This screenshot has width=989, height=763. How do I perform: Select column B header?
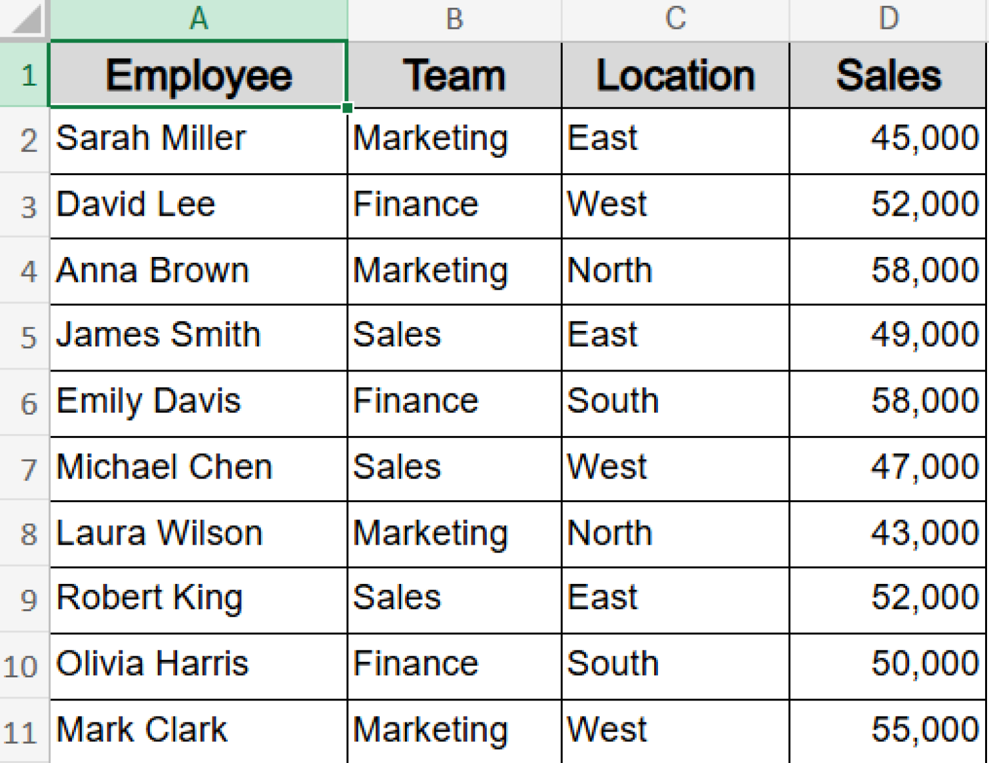click(x=454, y=18)
